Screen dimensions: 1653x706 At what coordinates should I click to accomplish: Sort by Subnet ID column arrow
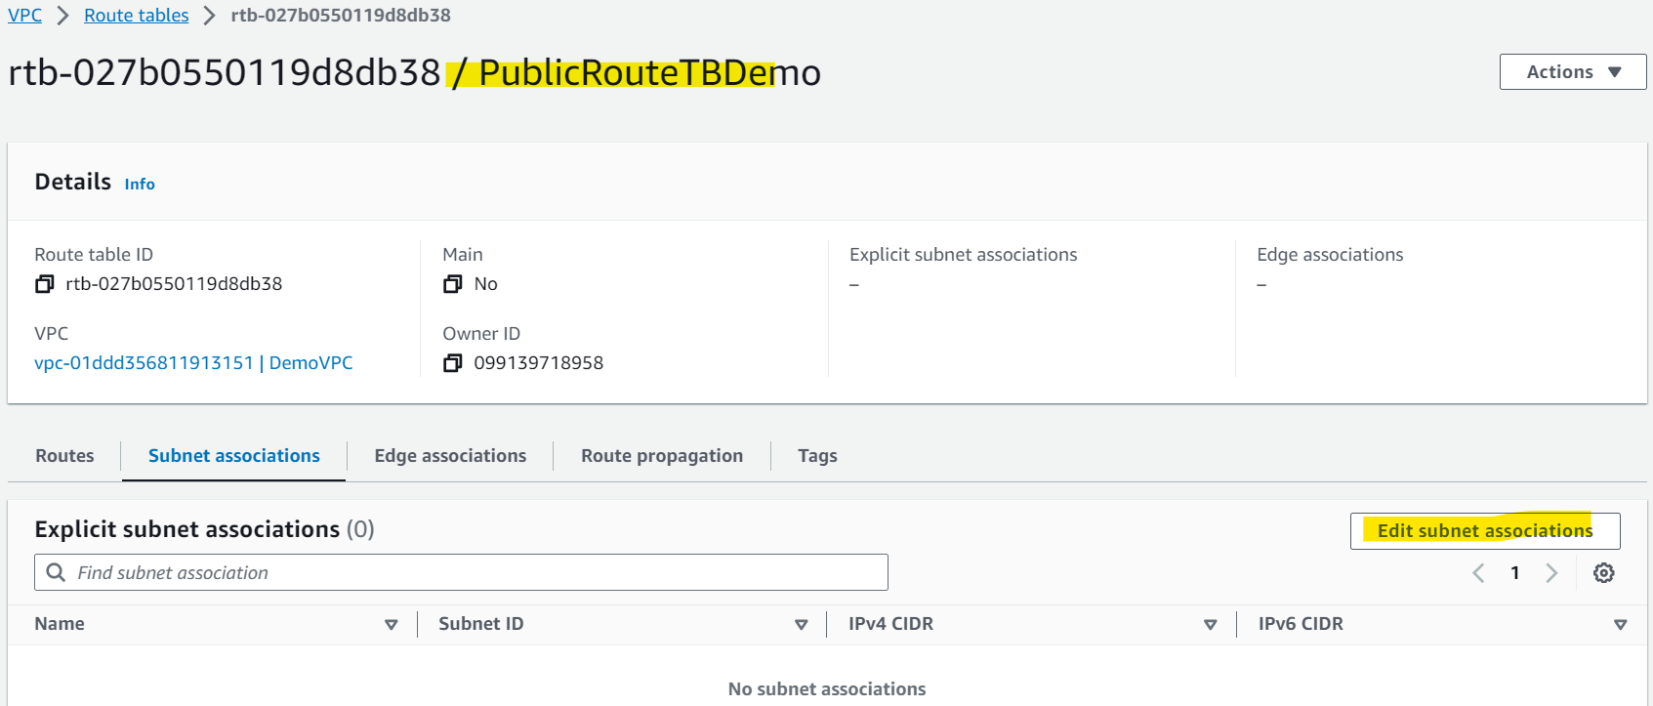tap(801, 625)
